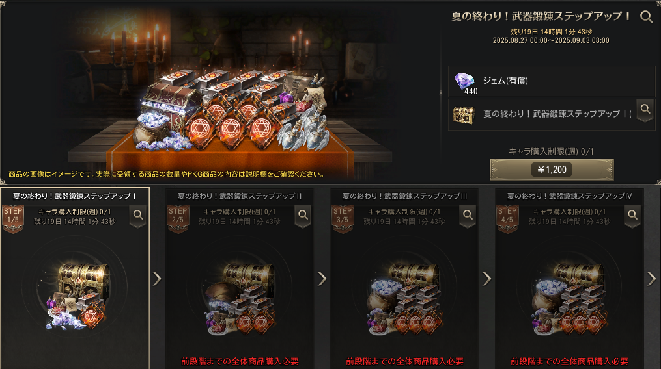Open details for the Step Up I package contents
The image size is (661, 369).
pos(645,110)
